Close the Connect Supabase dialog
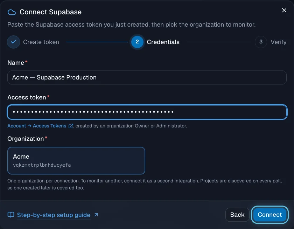 (x=284, y=10)
